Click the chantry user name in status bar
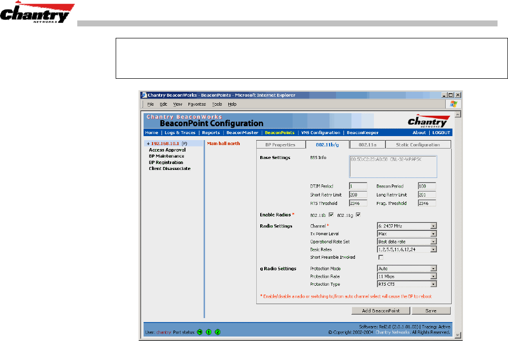The width and height of the screenshot is (508, 341). [x=164, y=332]
